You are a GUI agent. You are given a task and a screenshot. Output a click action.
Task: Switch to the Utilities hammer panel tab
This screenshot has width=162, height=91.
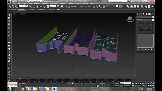point(152,14)
